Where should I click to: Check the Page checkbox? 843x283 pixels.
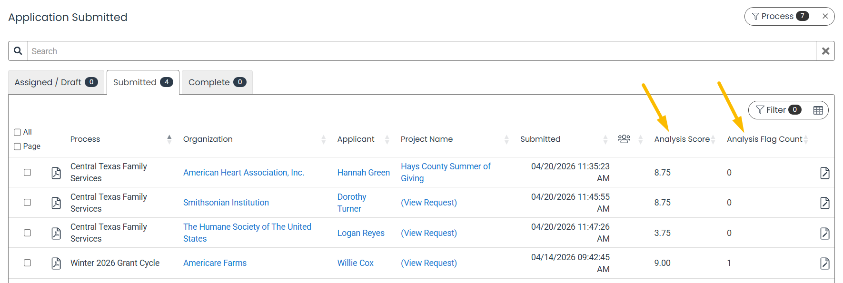point(18,146)
